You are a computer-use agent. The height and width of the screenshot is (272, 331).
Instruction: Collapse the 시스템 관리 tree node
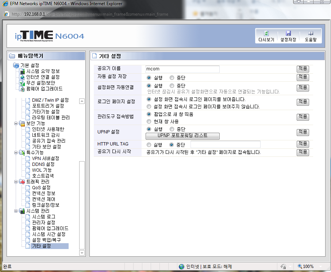(16, 211)
